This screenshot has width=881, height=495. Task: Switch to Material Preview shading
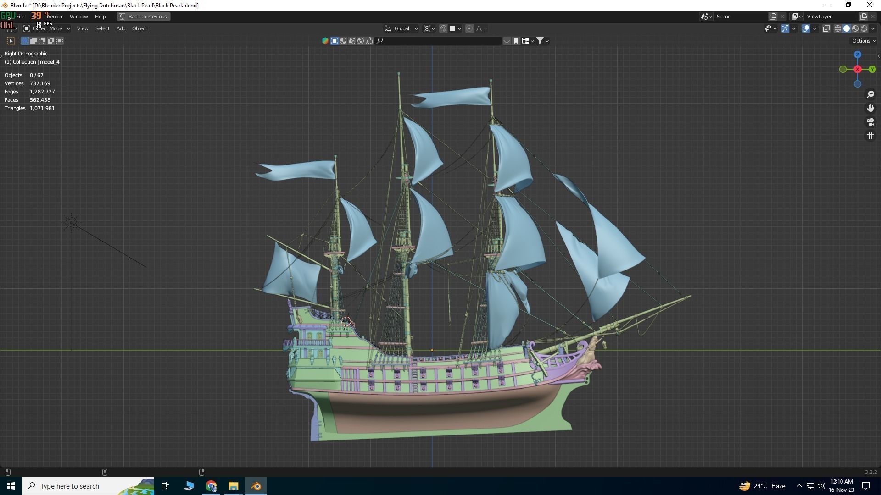coord(855,28)
